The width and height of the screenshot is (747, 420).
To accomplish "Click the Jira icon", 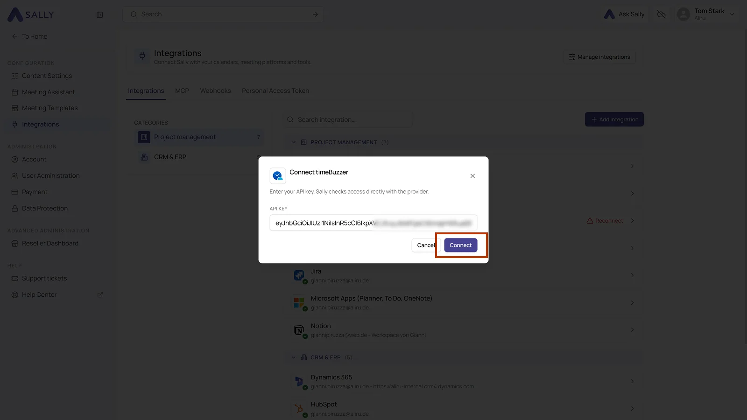I will tap(299, 275).
